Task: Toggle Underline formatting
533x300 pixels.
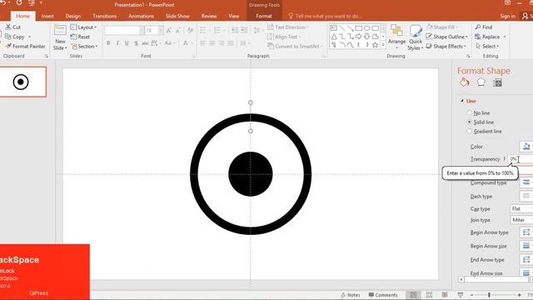Action: [x=127, y=42]
